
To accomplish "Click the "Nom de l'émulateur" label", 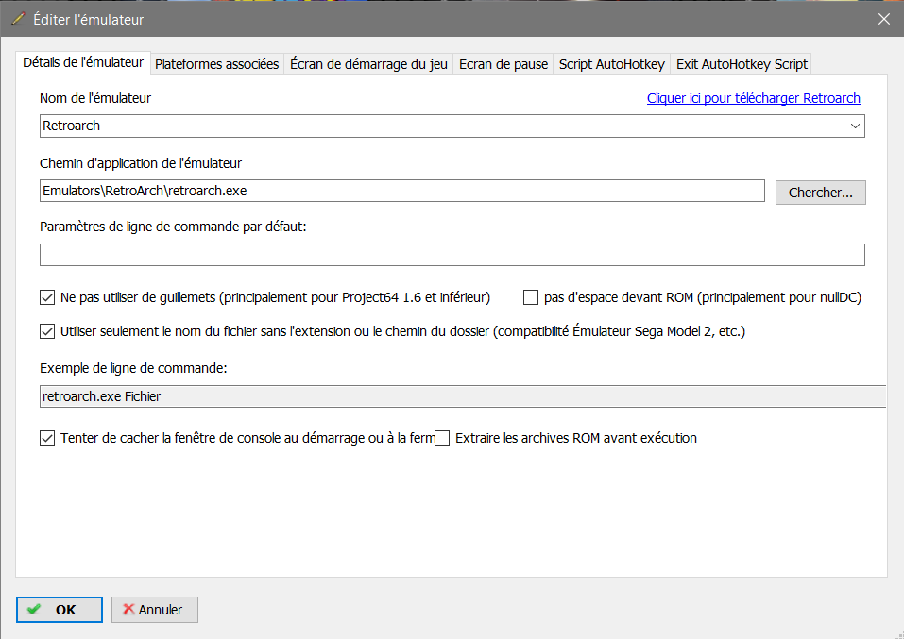I will (95, 98).
